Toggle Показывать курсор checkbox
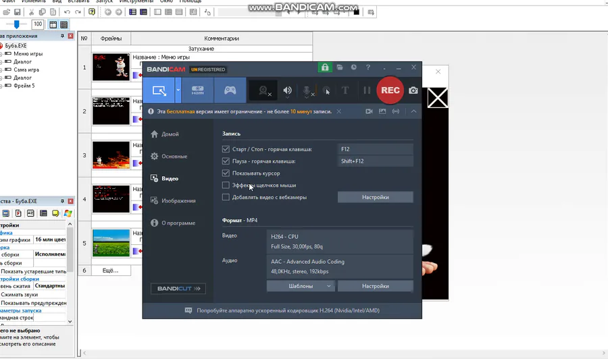This screenshot has height=359, width=608. coord(226,173)
